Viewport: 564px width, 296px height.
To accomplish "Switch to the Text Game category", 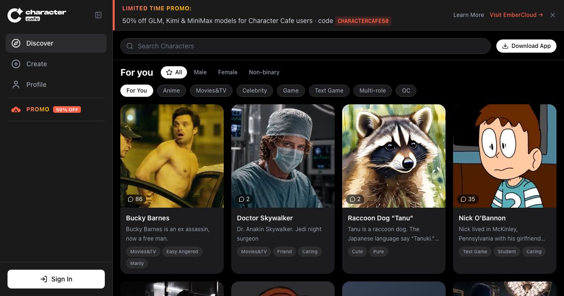I will click(329, 91).
